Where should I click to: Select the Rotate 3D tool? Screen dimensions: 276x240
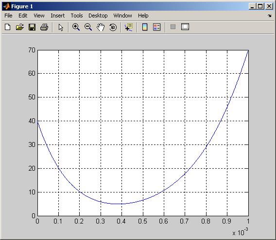pos(113,28)
